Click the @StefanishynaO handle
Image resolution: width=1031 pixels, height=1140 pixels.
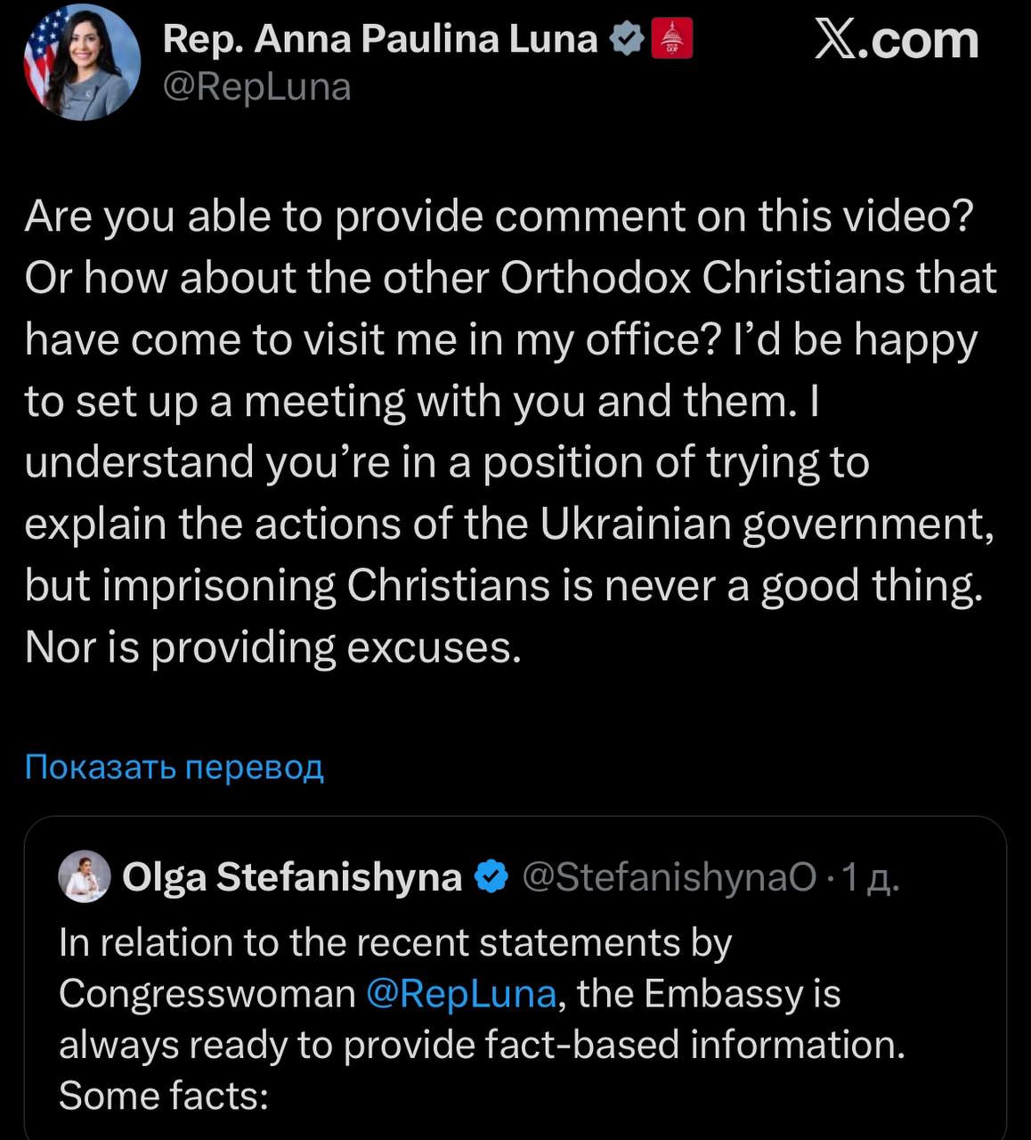[x=669, y=877]
